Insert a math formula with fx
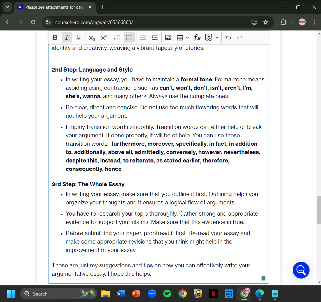 [197, 37]
